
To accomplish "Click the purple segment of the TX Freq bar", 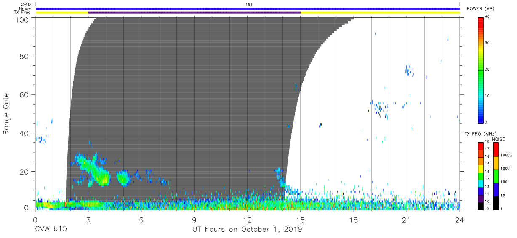I will [x=194, y=13].
